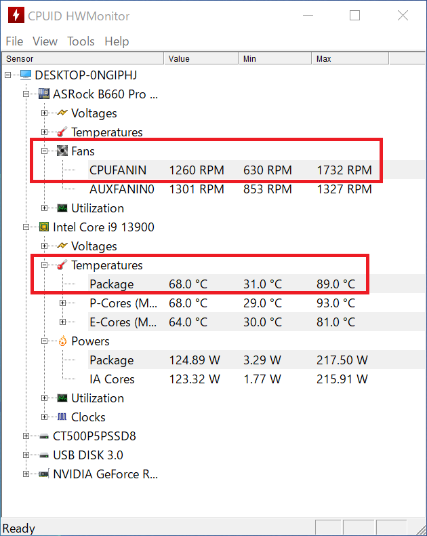Click the motherboard Utilization graph icon
Screen dimensions: 427x536
tap(62, 208)
